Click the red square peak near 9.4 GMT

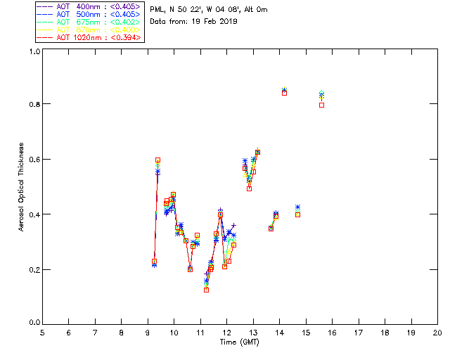click(x=157, y=160)
